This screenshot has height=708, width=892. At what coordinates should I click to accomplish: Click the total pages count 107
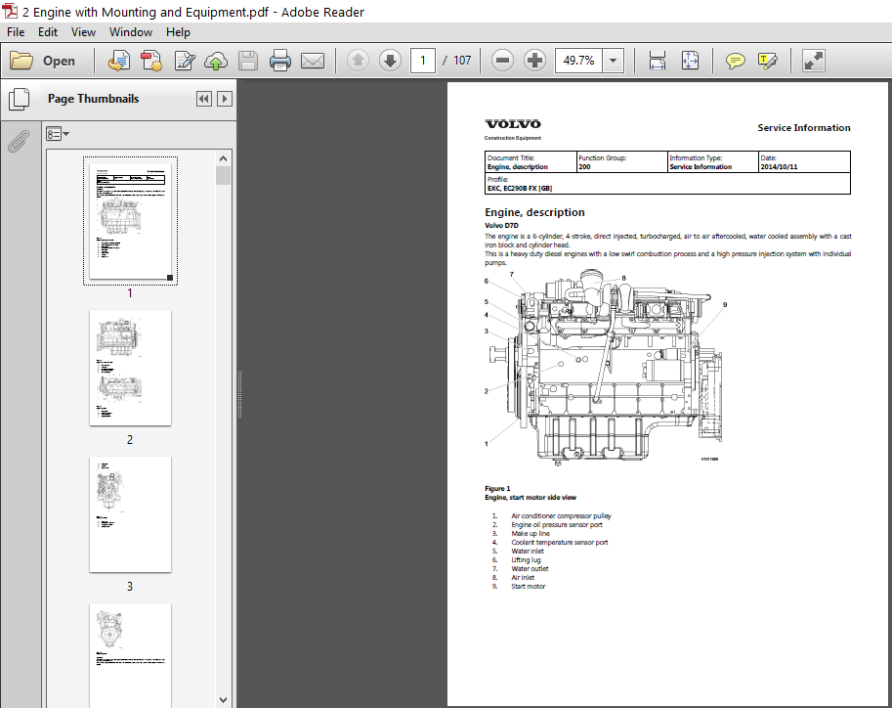point(462,61)
